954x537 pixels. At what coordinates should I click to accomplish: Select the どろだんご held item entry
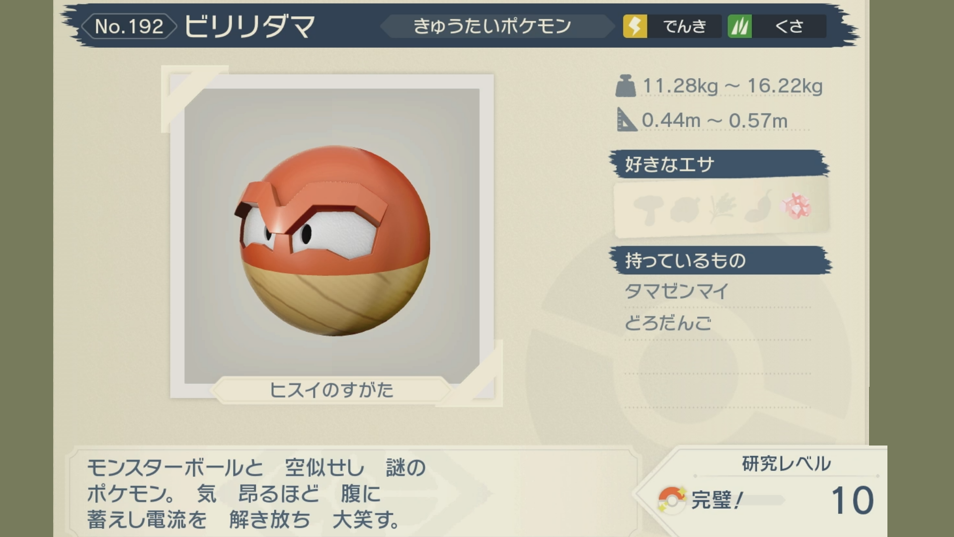[x=668, y=323]
